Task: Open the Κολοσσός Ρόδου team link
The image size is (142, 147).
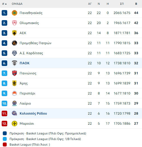Action: click(x=33, y=113)
